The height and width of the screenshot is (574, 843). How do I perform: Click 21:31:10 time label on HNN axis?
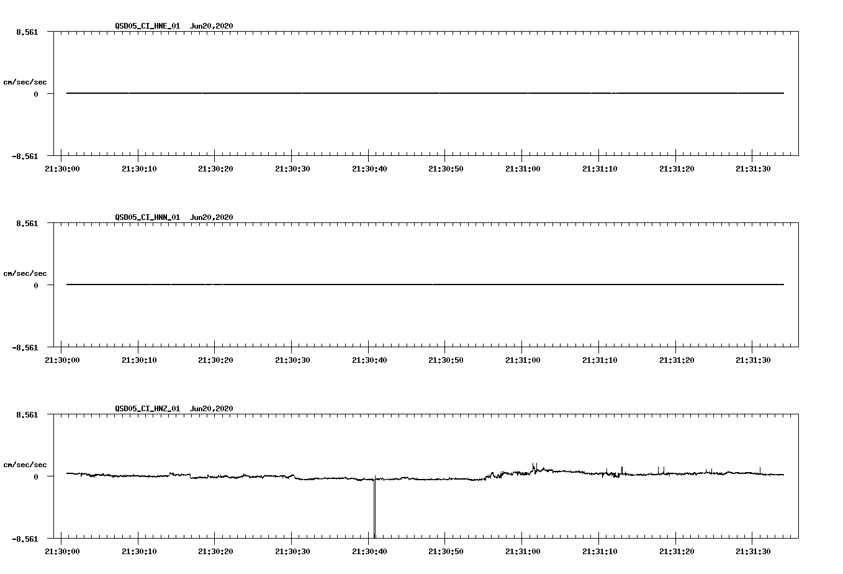(x=600, y=360)
